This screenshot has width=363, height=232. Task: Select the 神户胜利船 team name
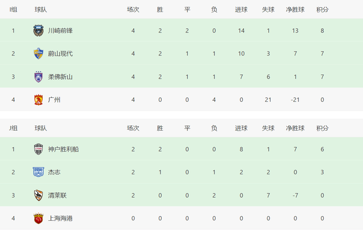click(63, 149)
